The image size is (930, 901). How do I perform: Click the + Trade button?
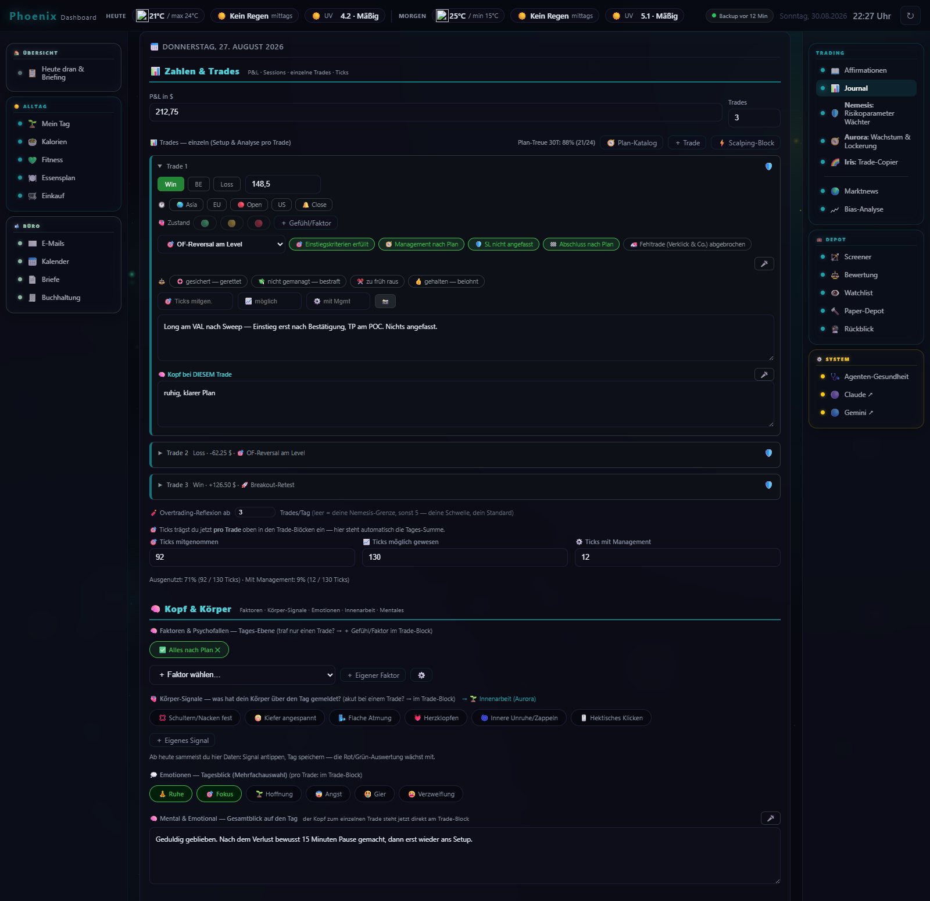[x=687, y=143]
